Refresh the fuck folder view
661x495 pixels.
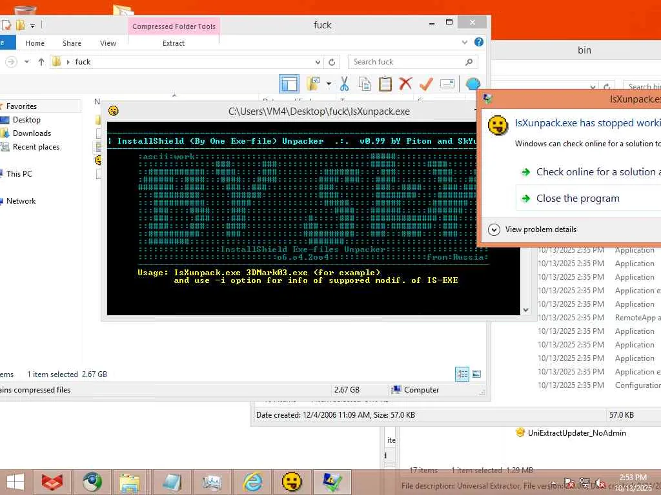click(332, 63)
